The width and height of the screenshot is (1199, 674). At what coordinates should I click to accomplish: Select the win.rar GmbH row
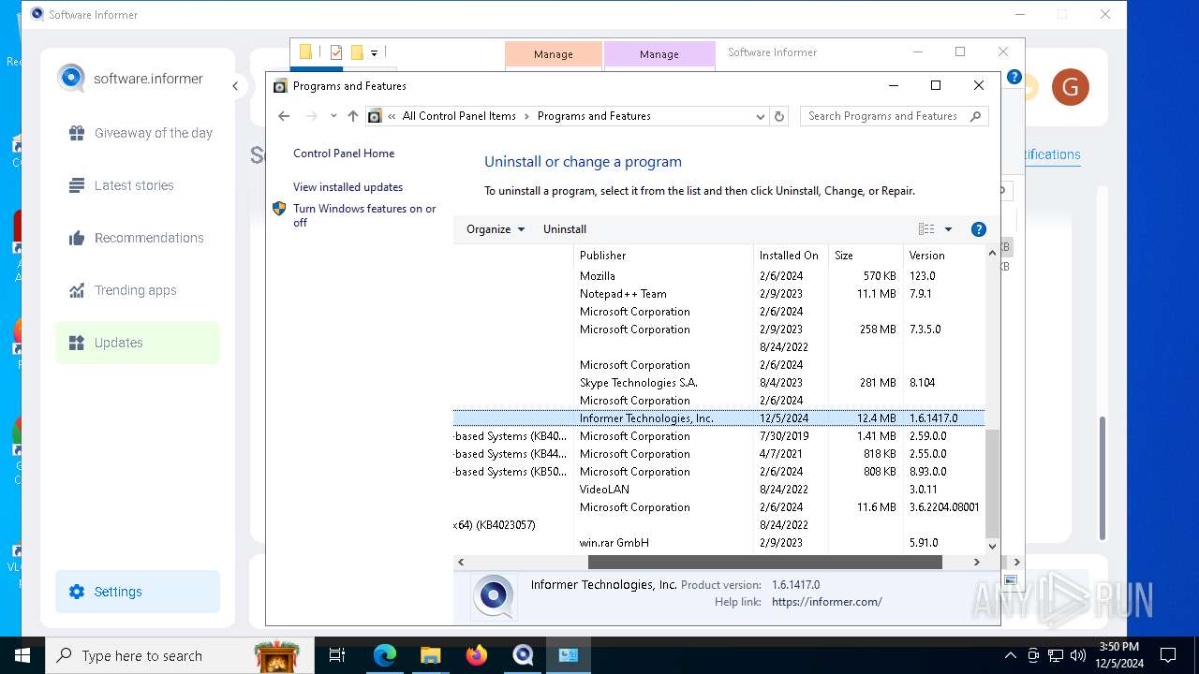[x=718, y=543]
